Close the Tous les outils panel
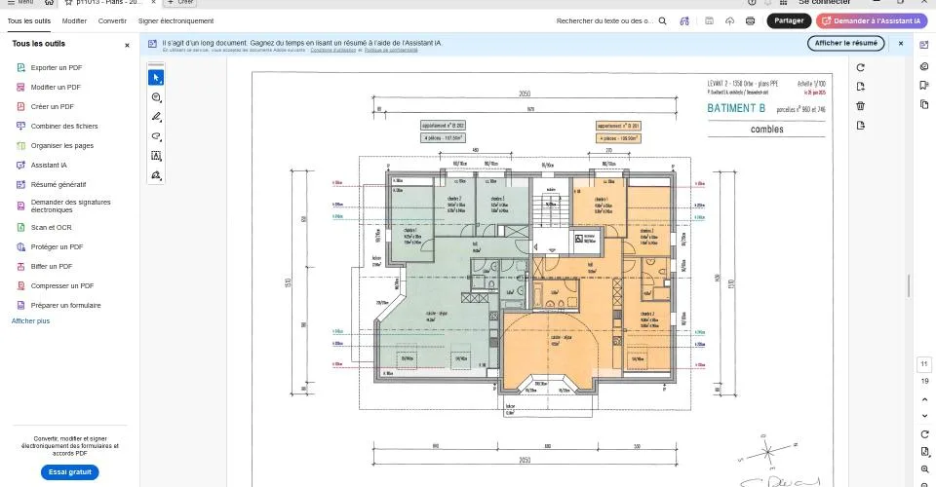The image size is (936, 487). 127,46
